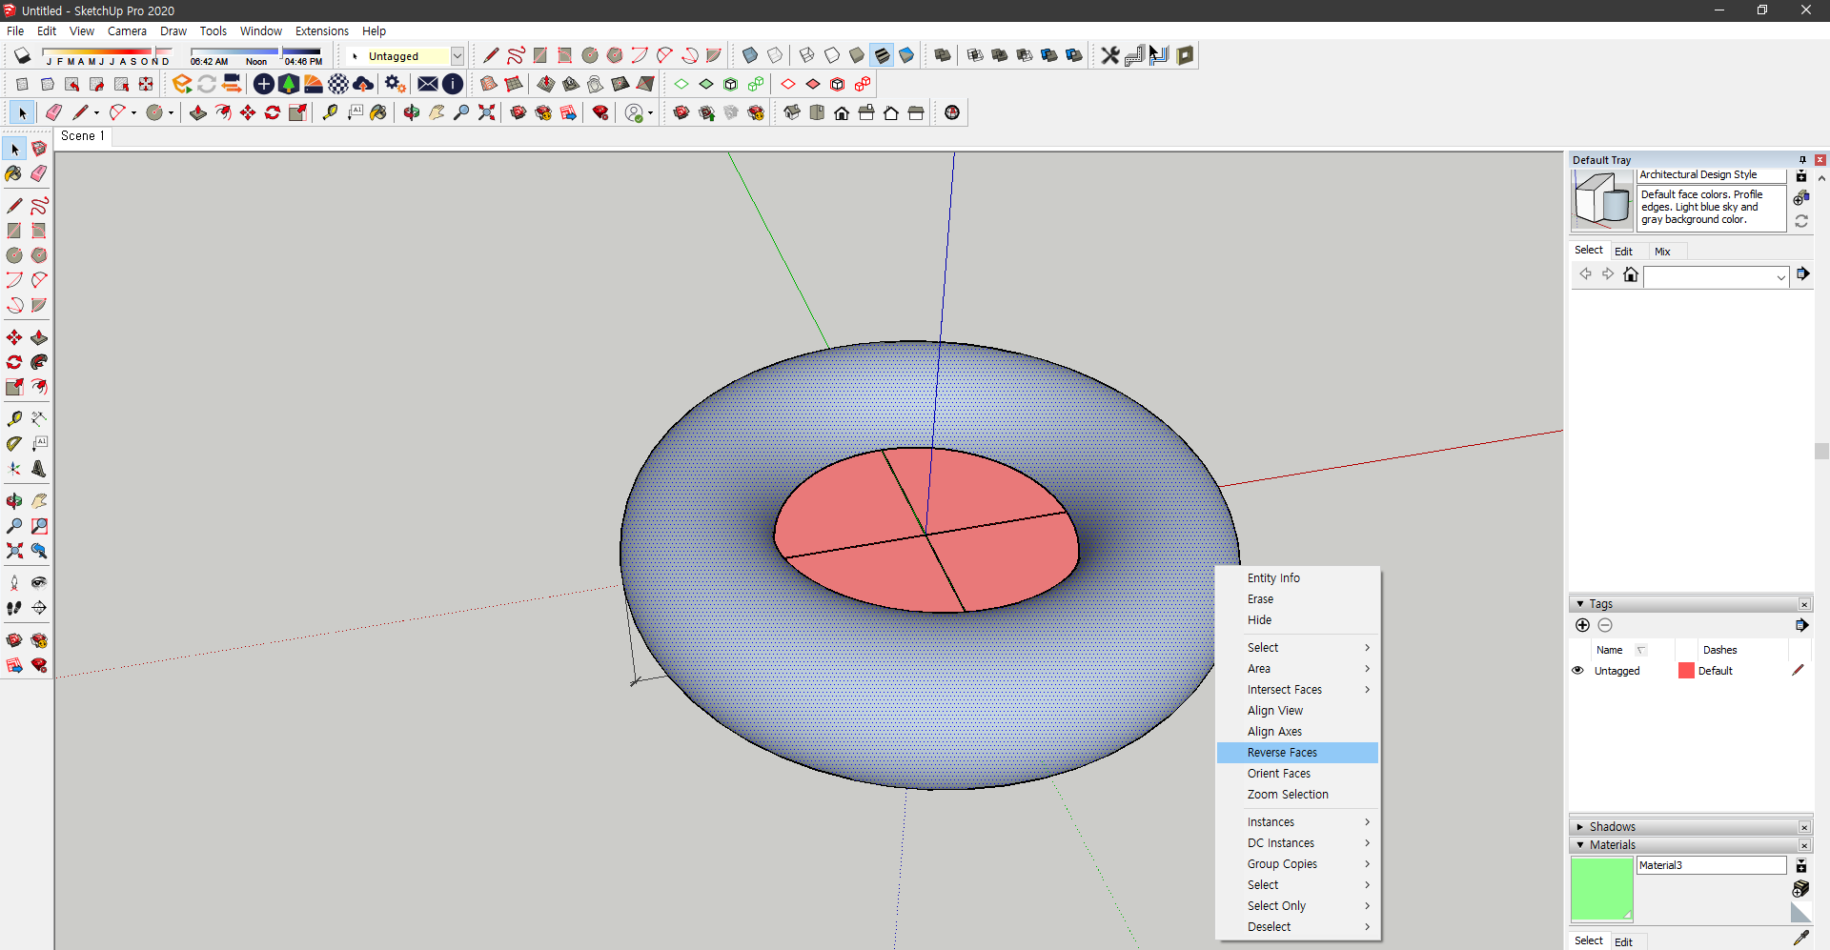Select the Section Plane tool in left toolbar
The height and width of the screenshot is (950, 1830).
39,608
